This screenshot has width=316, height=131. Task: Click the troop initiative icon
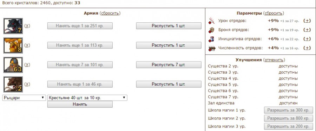[x=212, y=39]
